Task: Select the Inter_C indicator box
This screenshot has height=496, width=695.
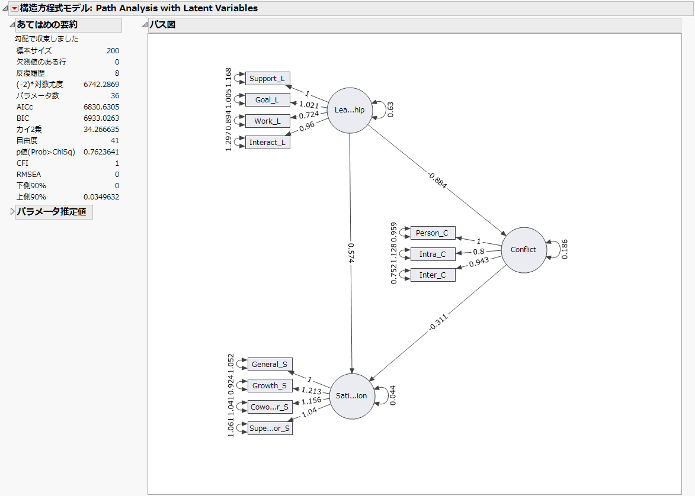Action: pos(433,275)
